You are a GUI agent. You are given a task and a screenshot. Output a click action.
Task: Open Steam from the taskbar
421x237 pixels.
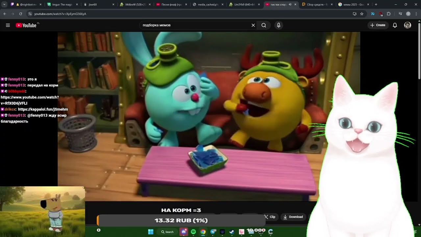pos(232,232)
